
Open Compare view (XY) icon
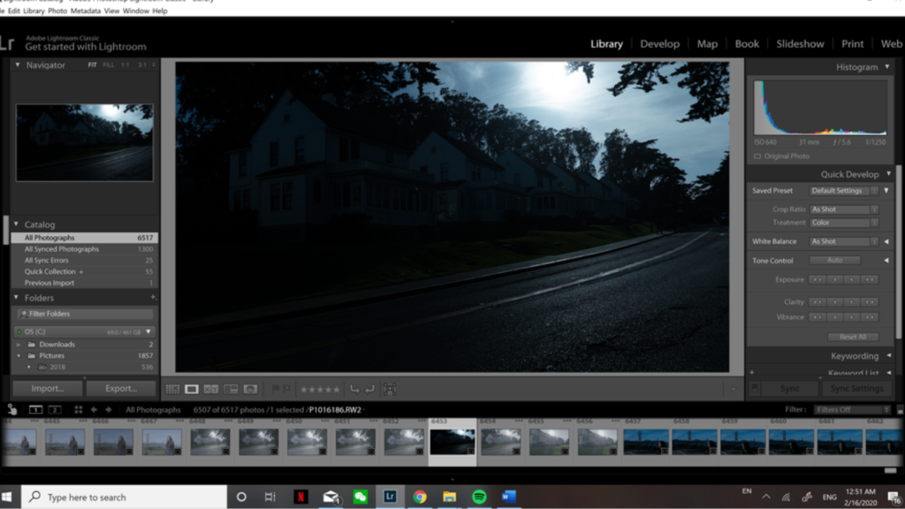tap(211, 389)
